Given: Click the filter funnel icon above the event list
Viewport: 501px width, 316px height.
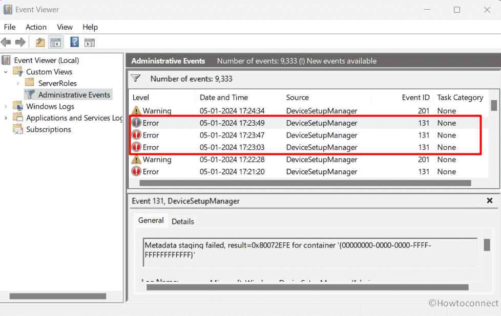Looking at the screenshot, I should [x=136, y=79].
